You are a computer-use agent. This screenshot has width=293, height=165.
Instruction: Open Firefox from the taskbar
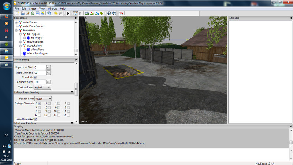pyautogui.click(x=7, y=16)
